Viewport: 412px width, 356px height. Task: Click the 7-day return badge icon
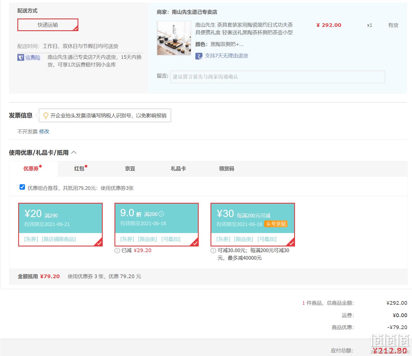[x=199, y=56]
